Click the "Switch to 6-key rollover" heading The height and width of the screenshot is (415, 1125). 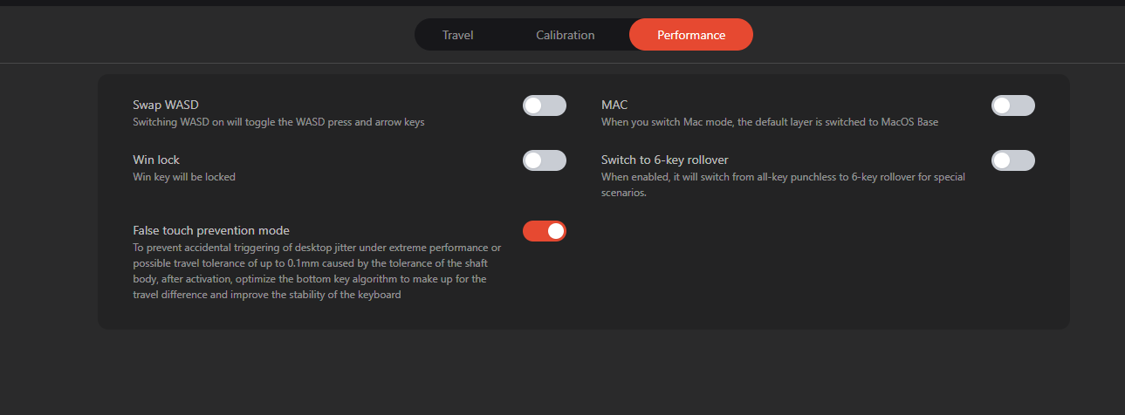(x=664, y=160)
